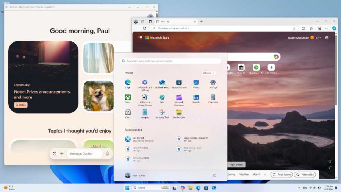Open the corgi image card in Copilot
The height and width of the screenshot is (192, 341).
coord(99,96)
